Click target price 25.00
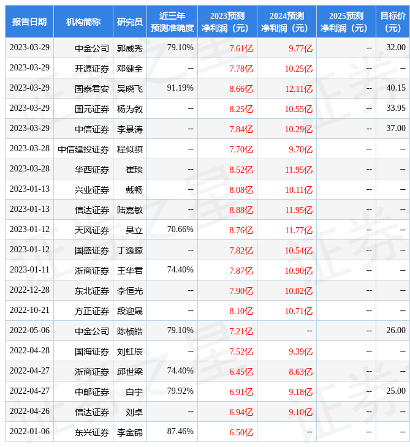Image resolution: width=410 pixels, height=447 pixels. pos(396,391)
